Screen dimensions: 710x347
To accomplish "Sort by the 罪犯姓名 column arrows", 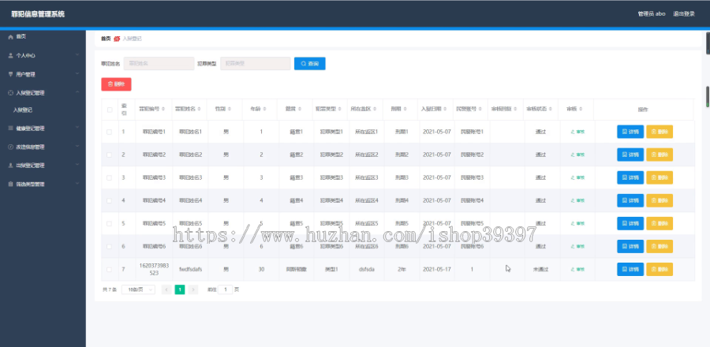I will 200,109.
